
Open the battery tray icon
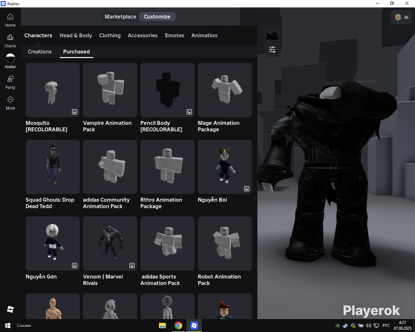(361, 326)
